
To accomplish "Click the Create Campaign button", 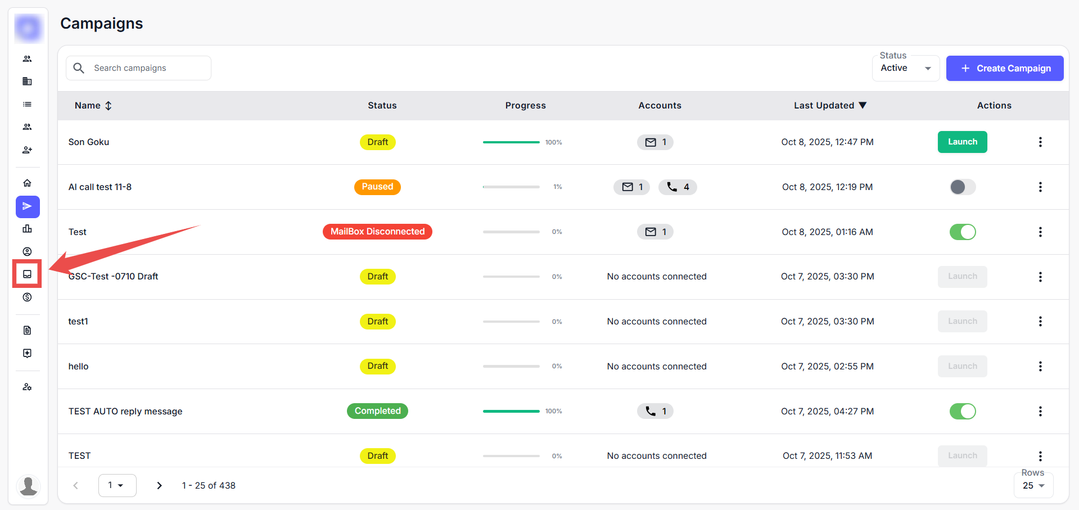I will click(1005, 68).
